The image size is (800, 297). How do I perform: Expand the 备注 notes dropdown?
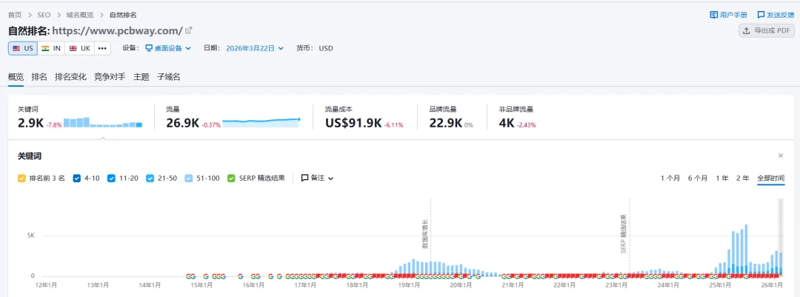point(317,178)
